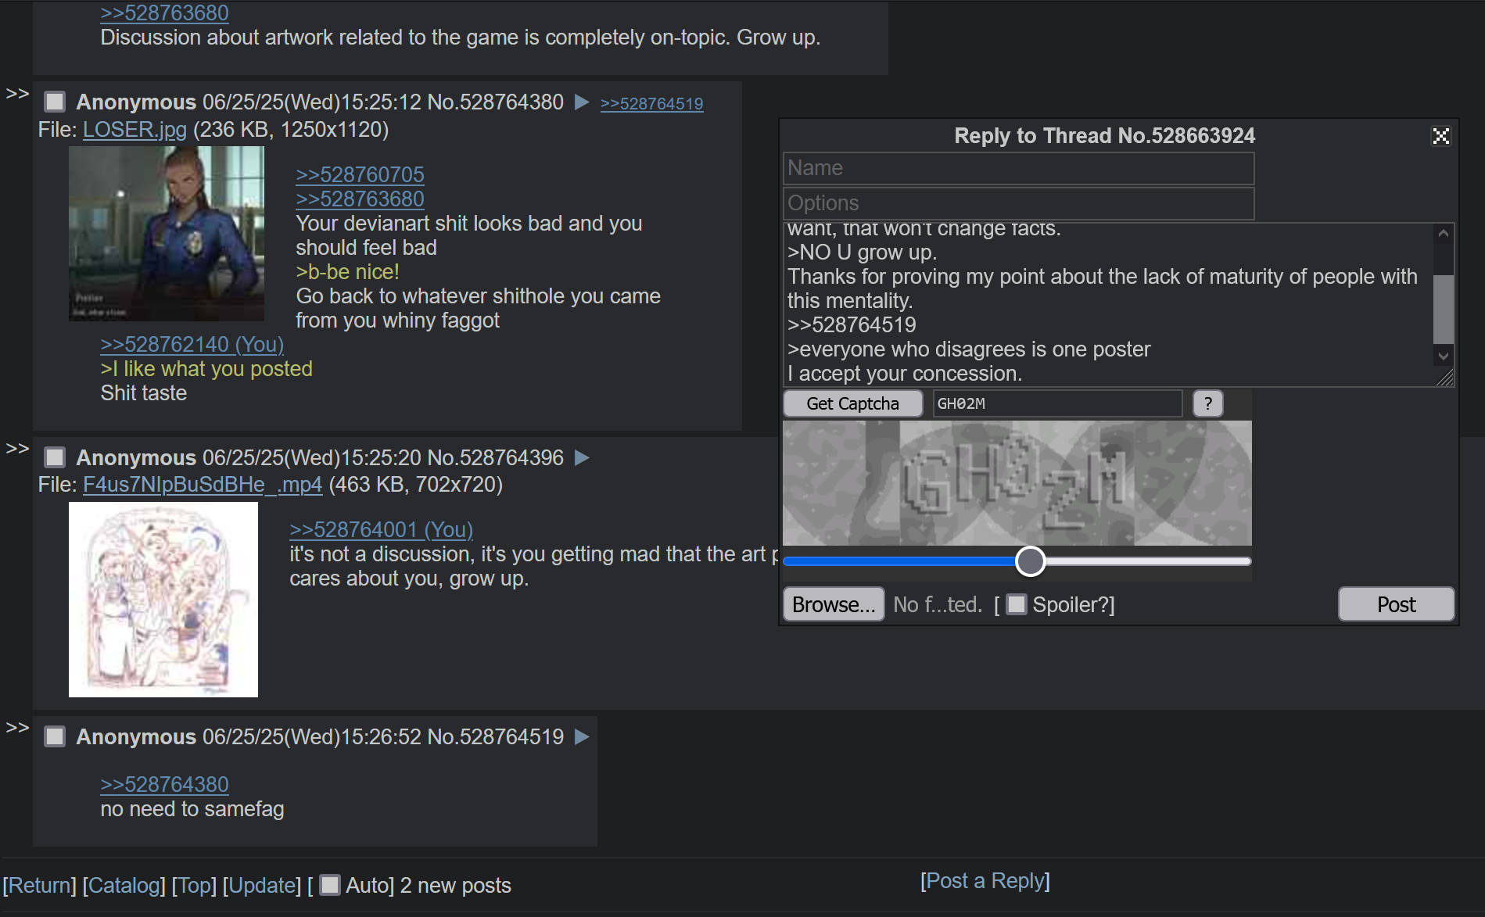Open post menu arrow for No.528764519
The image size is (1485, 917).
pos(581,737)
